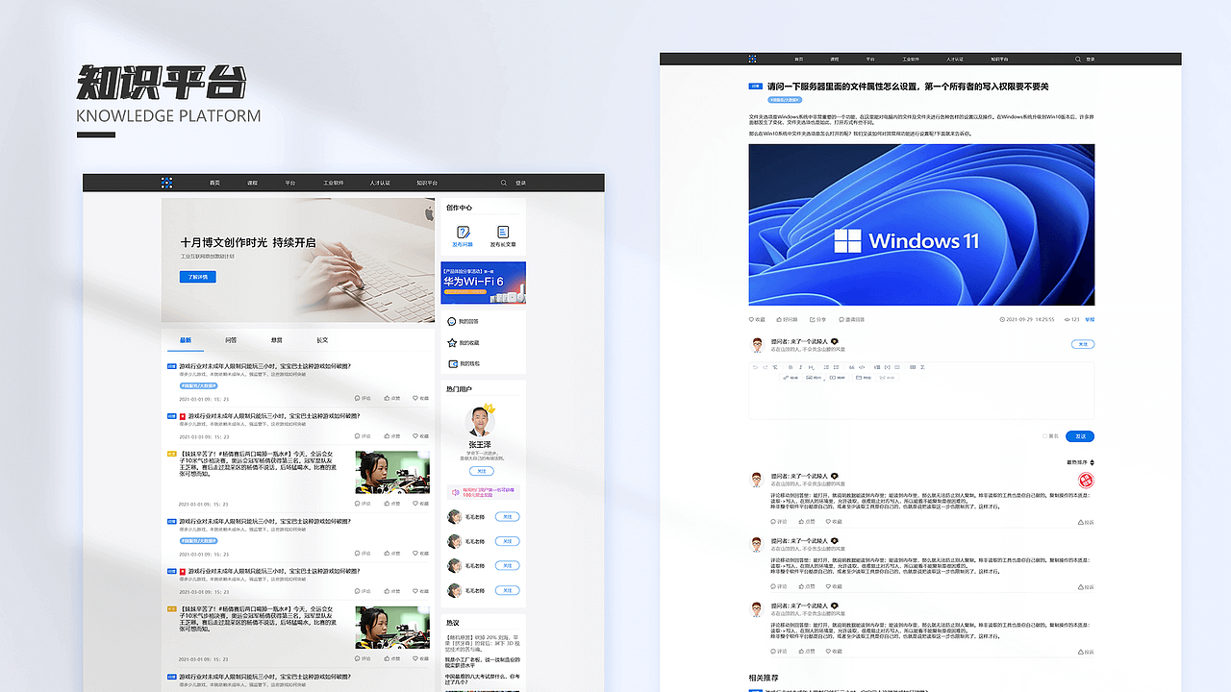
Task: Click the 了解详情 button on the banner
Action: tap(198, 277)
